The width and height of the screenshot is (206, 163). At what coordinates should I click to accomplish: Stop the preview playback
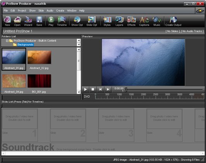coord(93,89)
